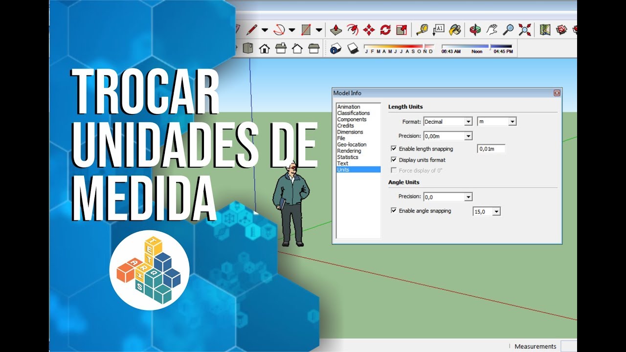This screenshot has height=352, width=626.
Task: Select the Arc tool
Action: 279,30
